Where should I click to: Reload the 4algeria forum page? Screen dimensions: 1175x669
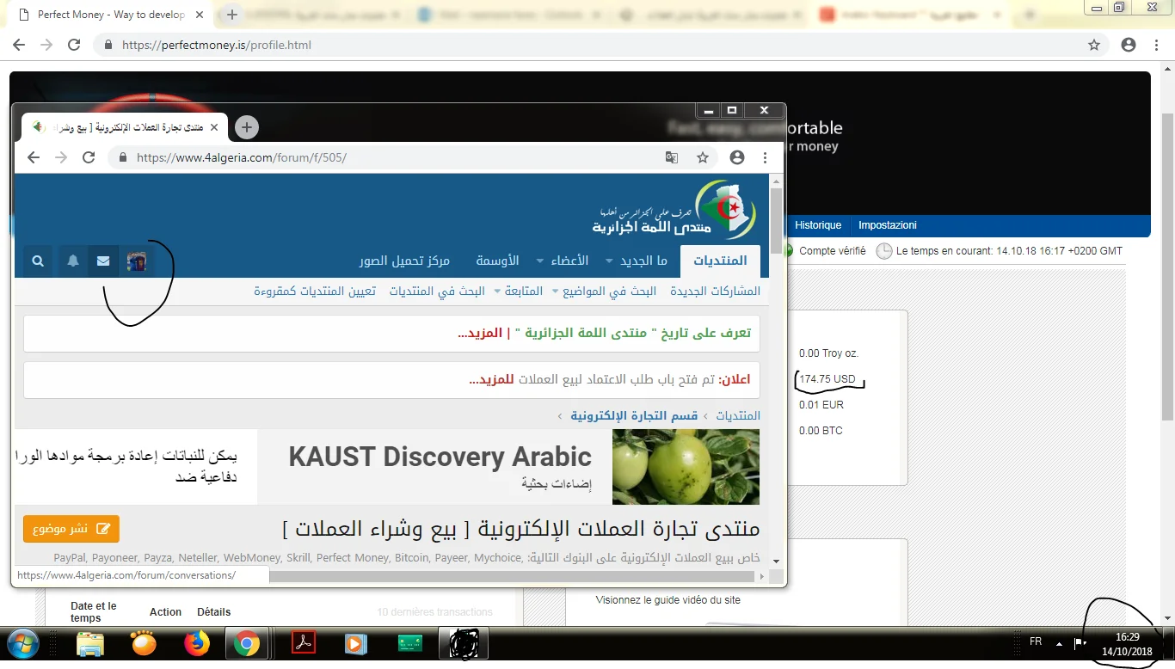[x=89, y=157]
